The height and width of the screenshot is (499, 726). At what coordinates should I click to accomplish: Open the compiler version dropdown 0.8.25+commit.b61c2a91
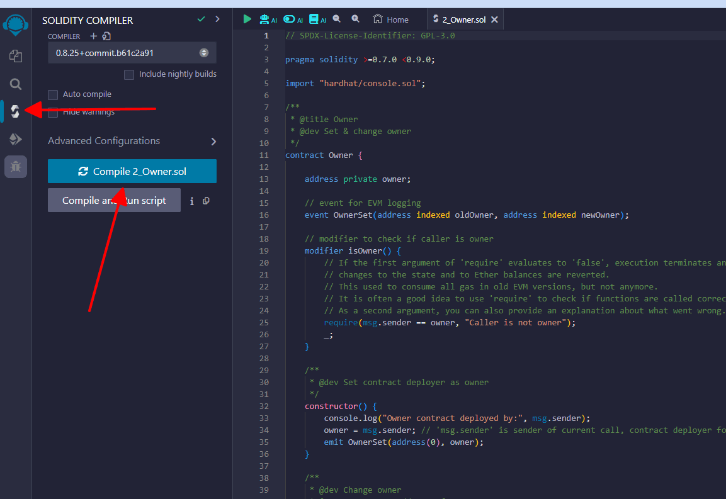(x=132, y=53)
